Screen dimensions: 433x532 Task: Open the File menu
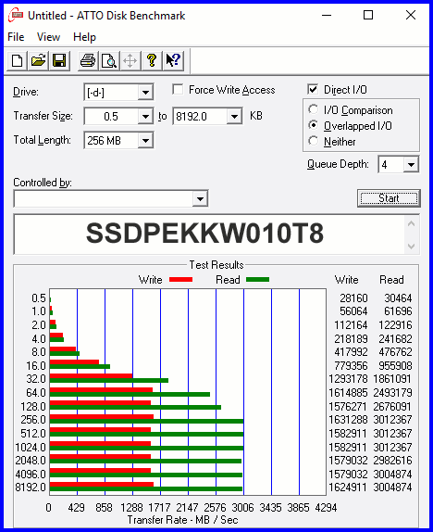click(16, 37)
